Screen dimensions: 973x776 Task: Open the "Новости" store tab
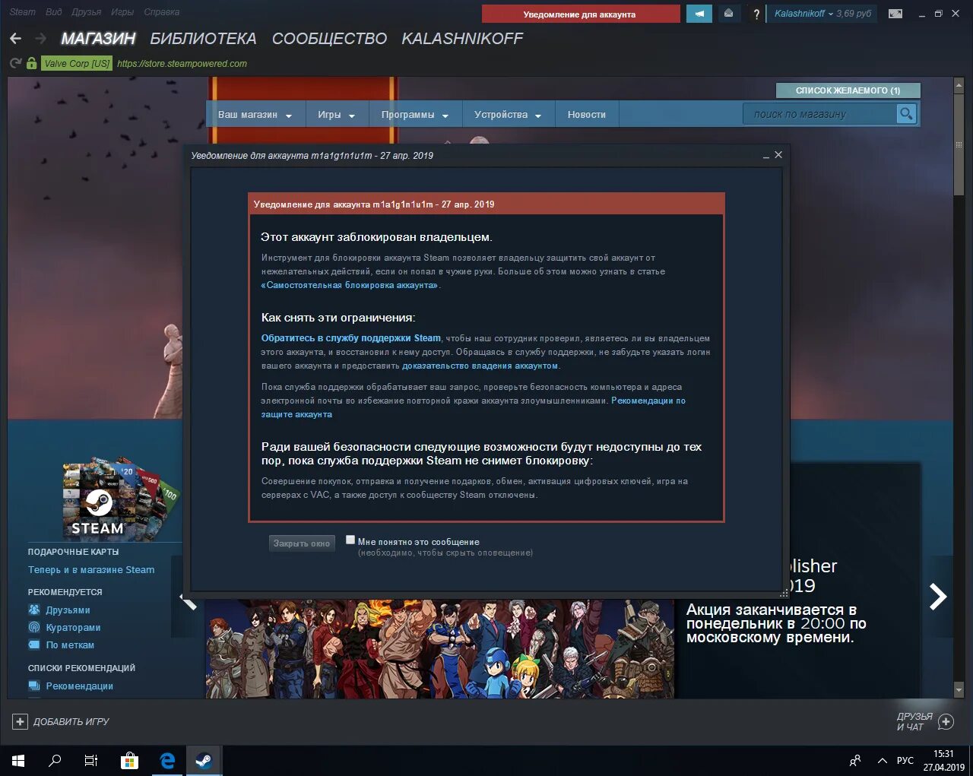tap(586, 115)
